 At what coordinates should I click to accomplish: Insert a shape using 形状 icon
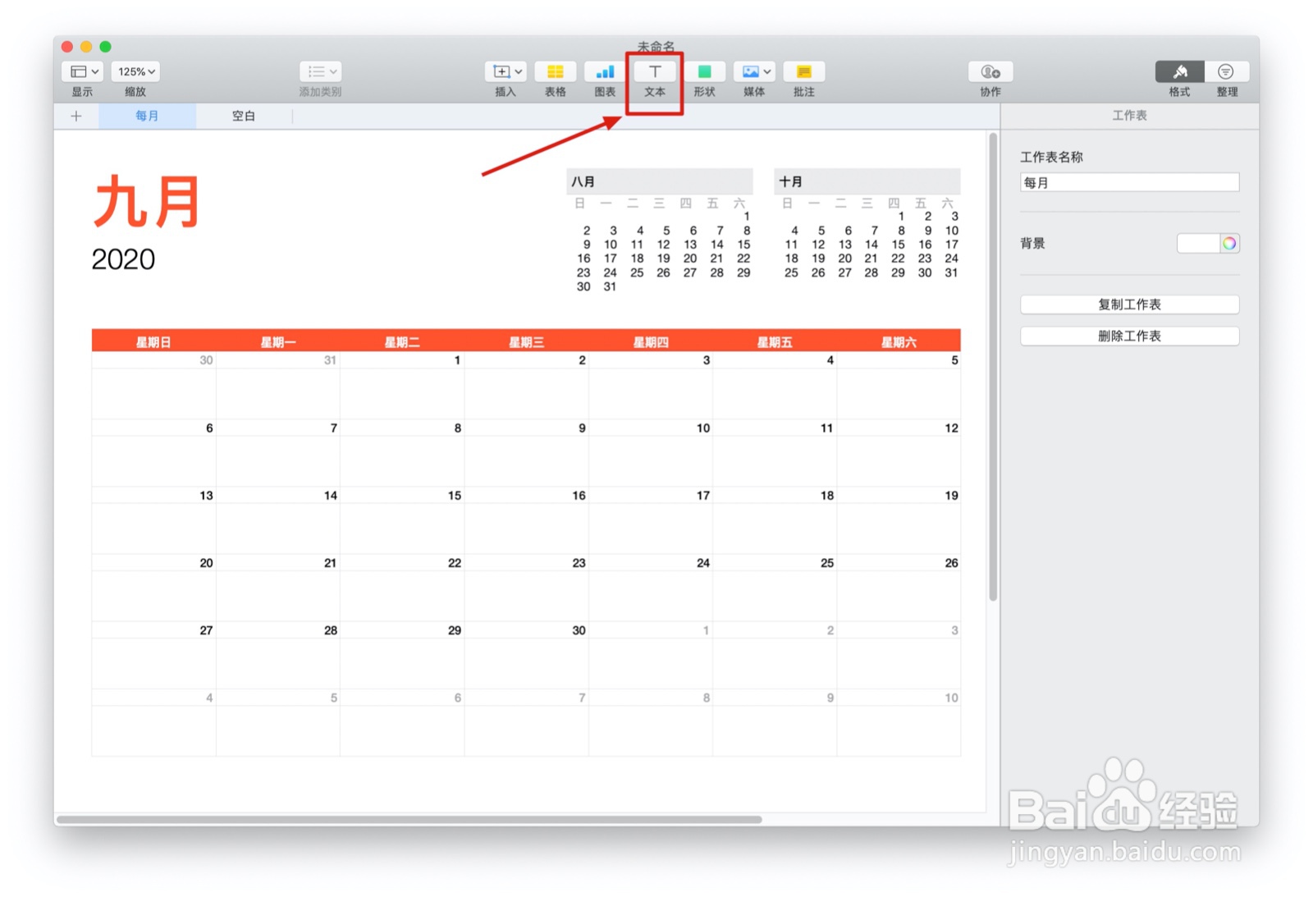click(x=704, y=72)
